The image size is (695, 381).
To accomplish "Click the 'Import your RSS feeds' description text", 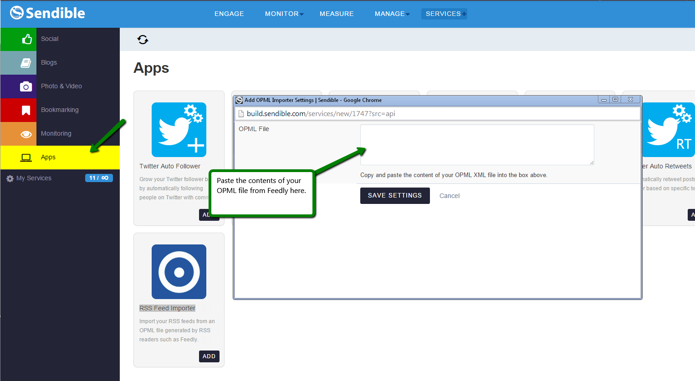I will click(177, 330).
